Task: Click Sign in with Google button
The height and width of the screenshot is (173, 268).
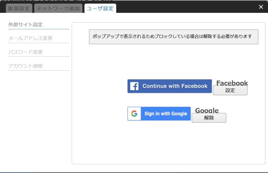Action: [159, 113]
